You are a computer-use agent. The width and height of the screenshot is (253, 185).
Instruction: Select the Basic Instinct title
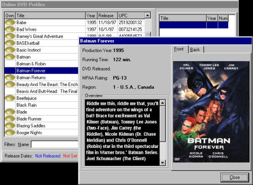pos(29,50)
